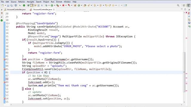Open the Project menu
This screenshot has width=191, height=107.
(46, 2)
